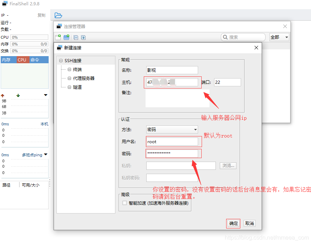Select 代理服务器 in the tree
Image resolution: width=311 pixels, height=243 pixels.
pos(83,79)
